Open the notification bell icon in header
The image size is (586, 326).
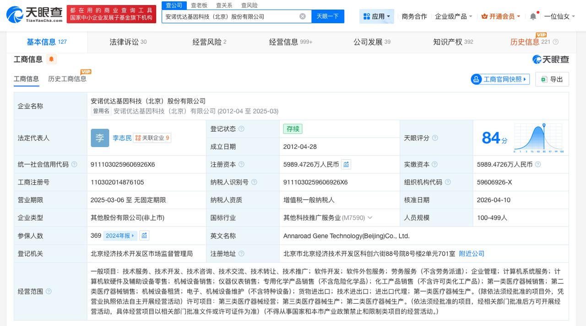point(533,16)
